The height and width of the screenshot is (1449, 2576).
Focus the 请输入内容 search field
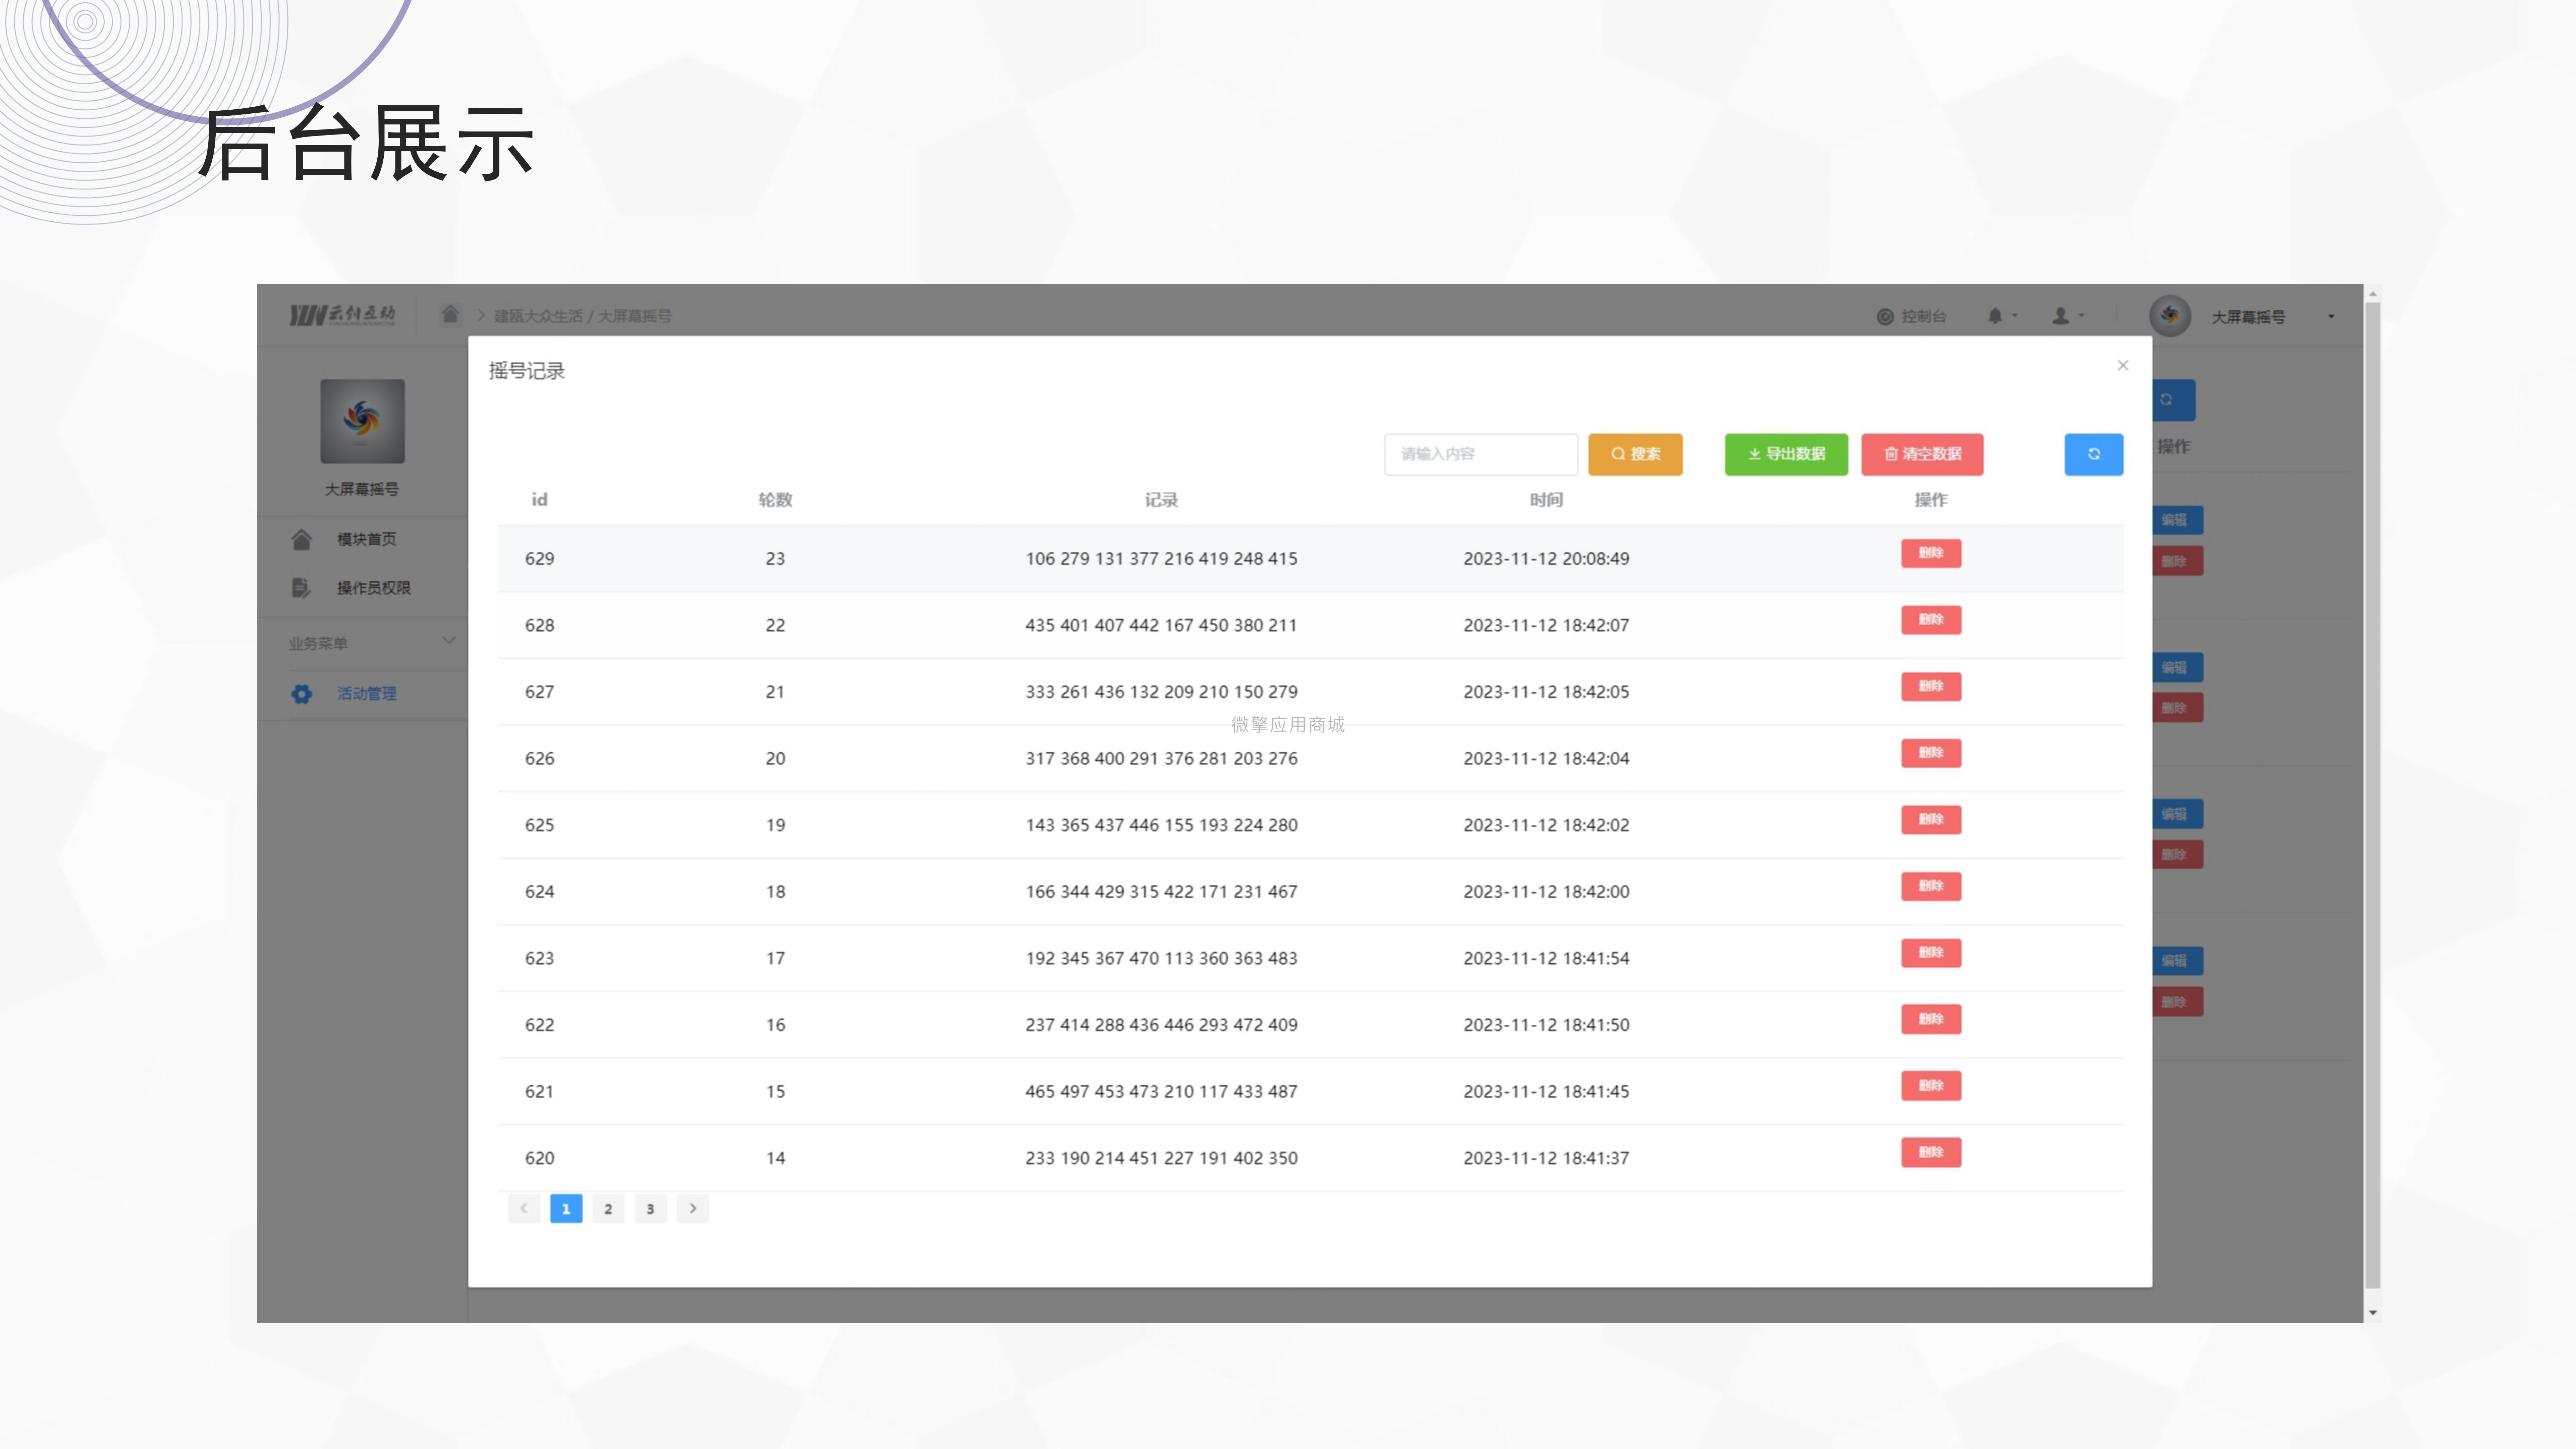[x=1481, y=454]
